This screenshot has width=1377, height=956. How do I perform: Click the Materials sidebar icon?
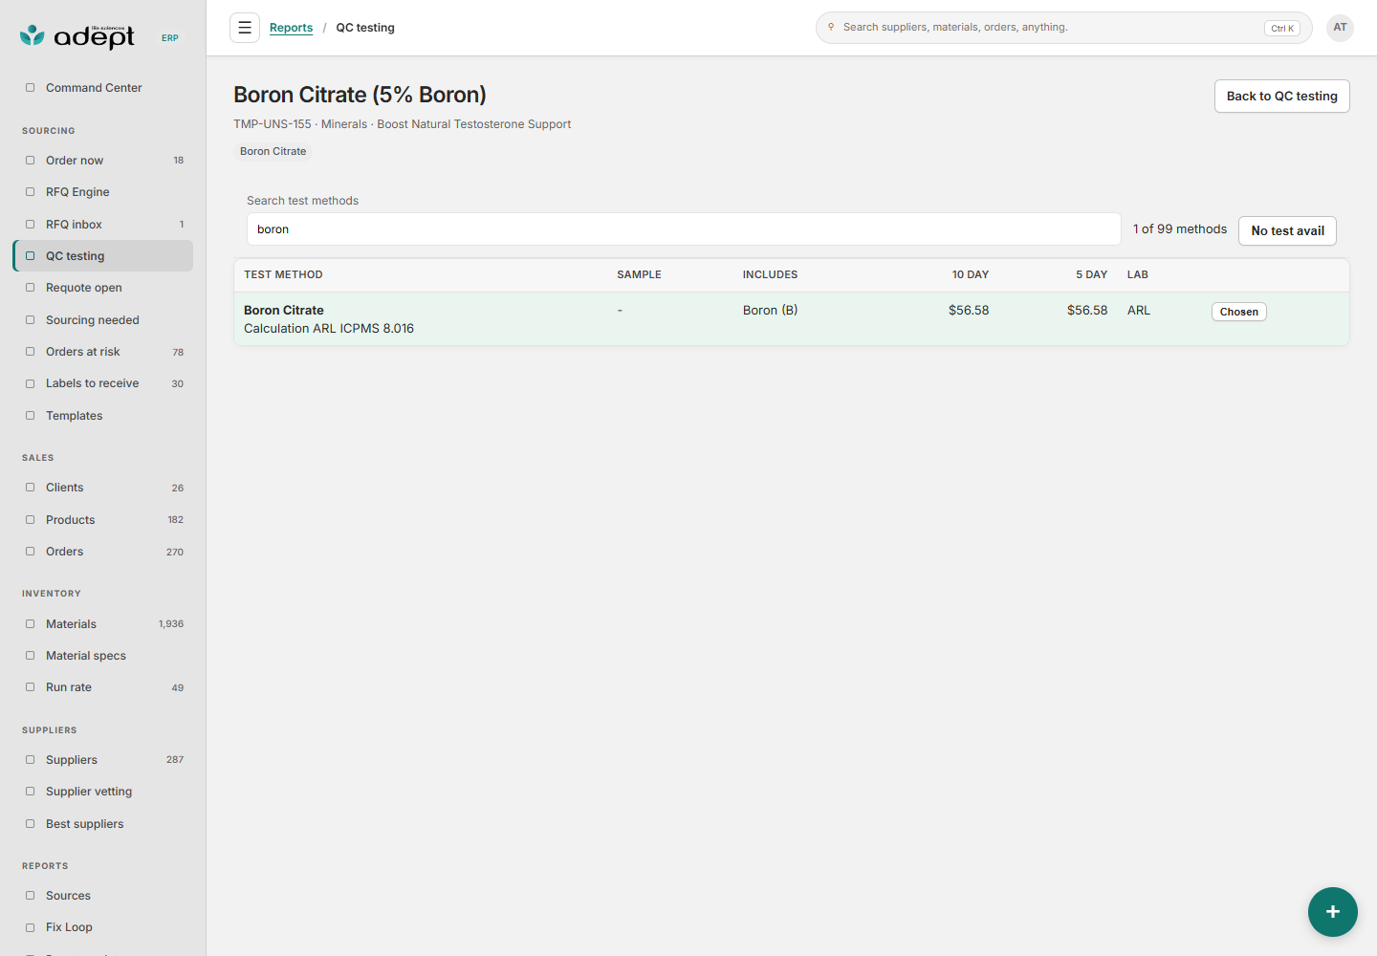click(30, 624)
